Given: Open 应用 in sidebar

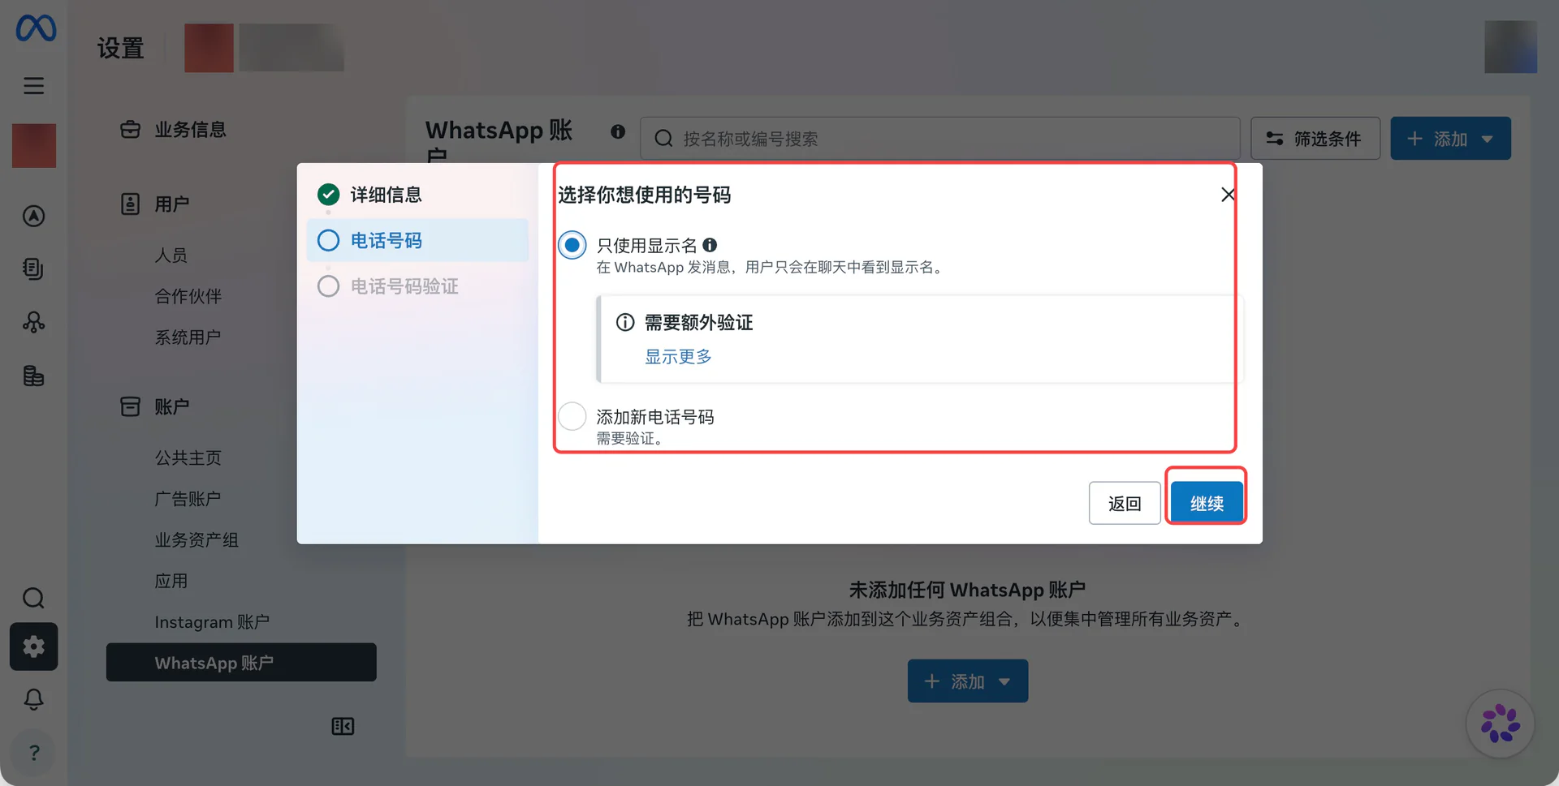Looking at the screenshot, I should [171, 581].
